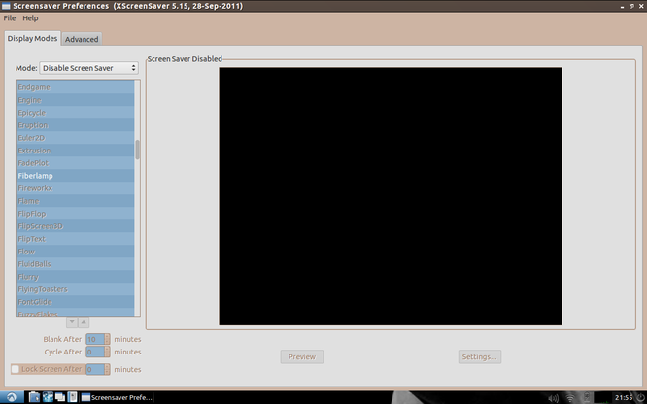Select Fireworkx in the screensaver list
Image resolution: width=647 pixels, height=404 pixels.
coord(75,188)
